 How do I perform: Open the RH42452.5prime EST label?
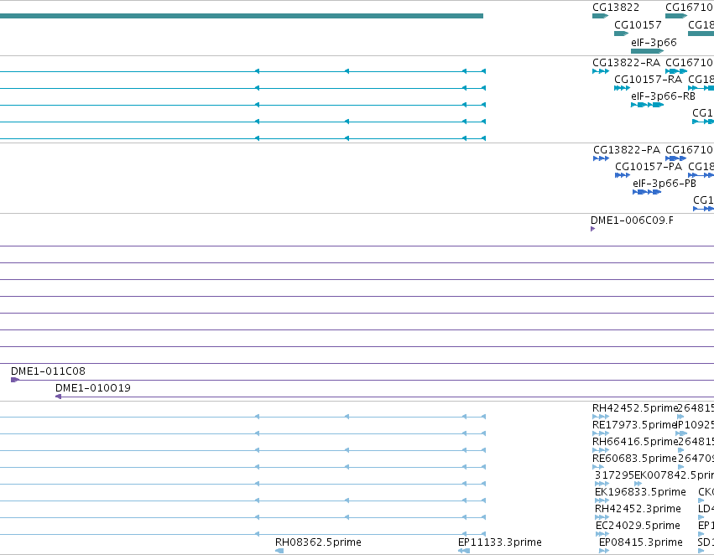(634, 408)
